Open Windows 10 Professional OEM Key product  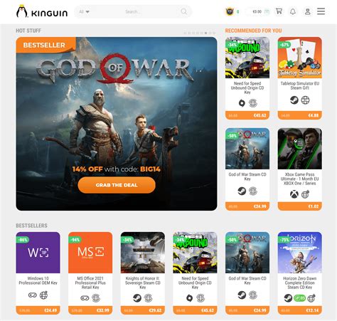coord(38,280)
